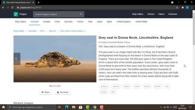Screen dimensions: 195x110
Task: Click the sky tag
Action: (167, 86)
